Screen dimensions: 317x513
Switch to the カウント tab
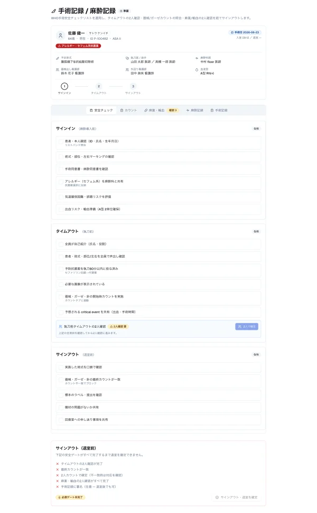[x=128, y=111]
